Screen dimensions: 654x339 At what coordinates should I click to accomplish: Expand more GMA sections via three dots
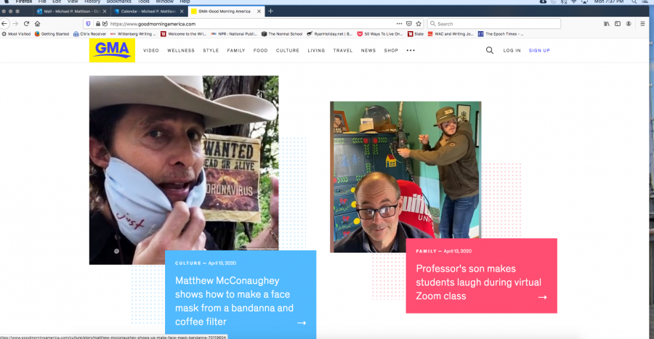(x=411, y=50)
